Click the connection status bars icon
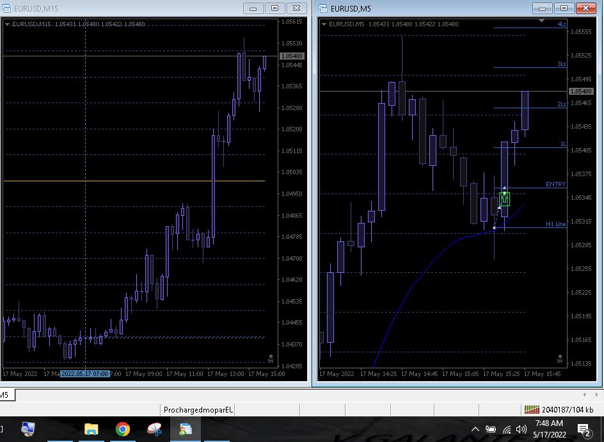Viewport: 604px width, 442px height. 532,409
